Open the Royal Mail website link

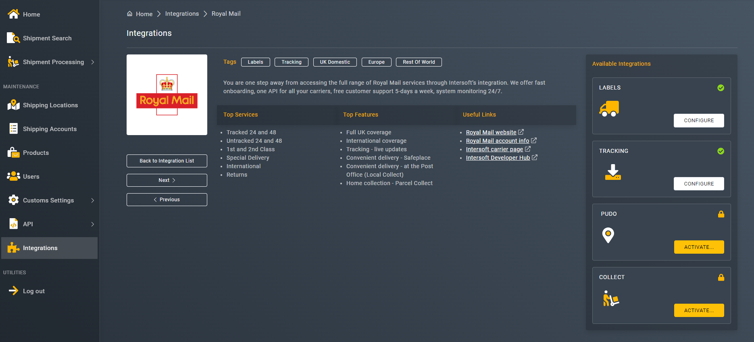coord(491,132)
